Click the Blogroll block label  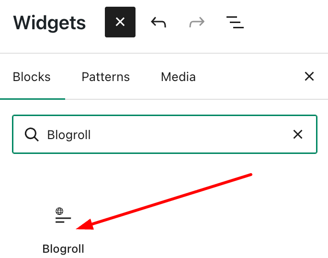click(63, 249)
